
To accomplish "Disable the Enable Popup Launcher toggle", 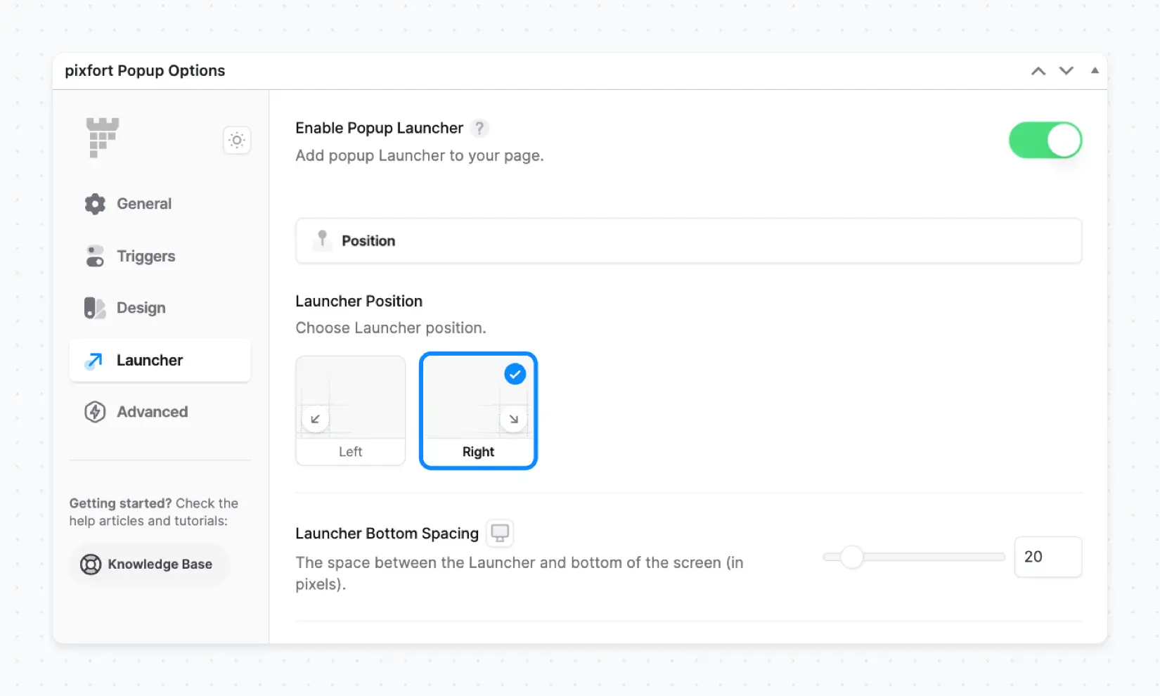I will coord(1045,141).
